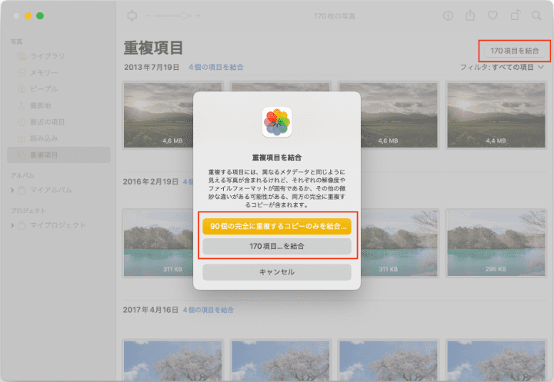Click the 2017年4月16日 date heading
The width and height of the screenshot is (554, 382).
point(151,310)
